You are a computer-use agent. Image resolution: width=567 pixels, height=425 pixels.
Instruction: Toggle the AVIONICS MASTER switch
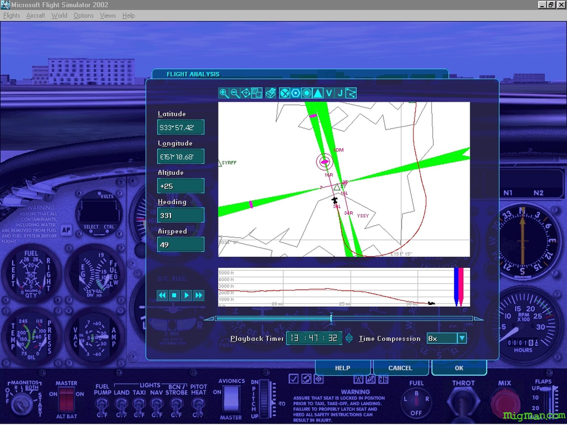coord(231,399)
